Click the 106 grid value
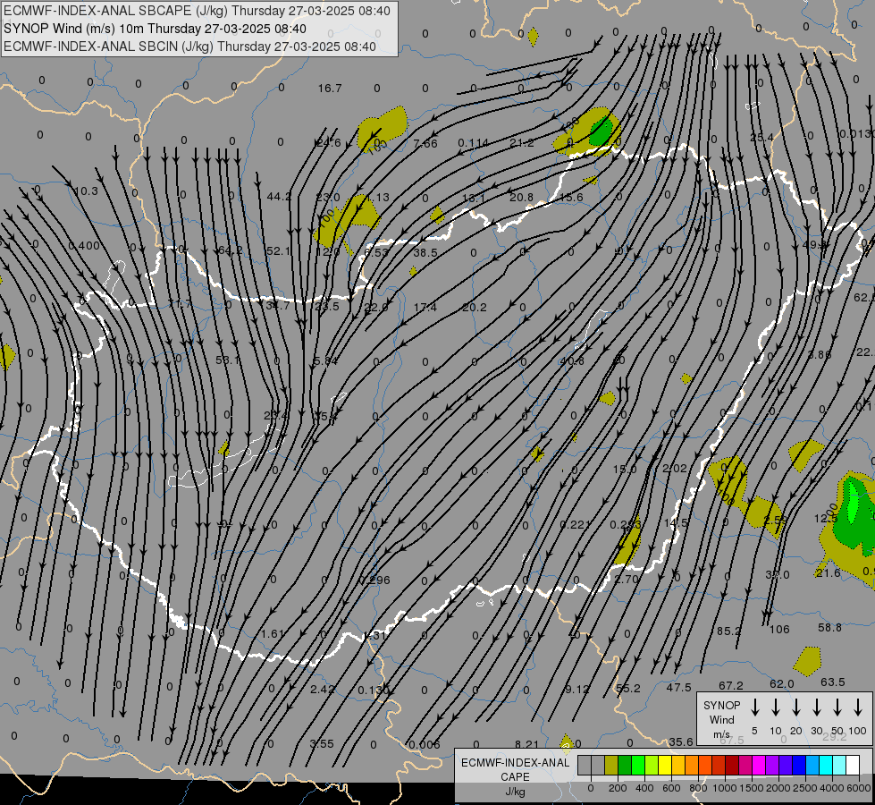This screenshot has height=805, width=875. click(x=779, y=630)
